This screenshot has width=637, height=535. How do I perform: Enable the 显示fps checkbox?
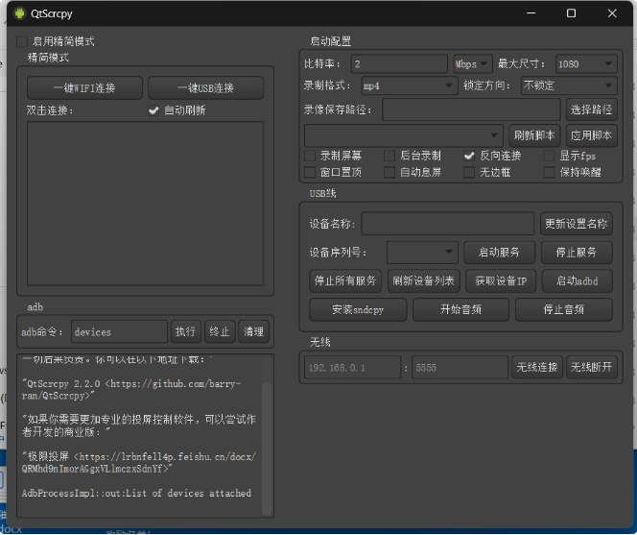pos(549,156)
